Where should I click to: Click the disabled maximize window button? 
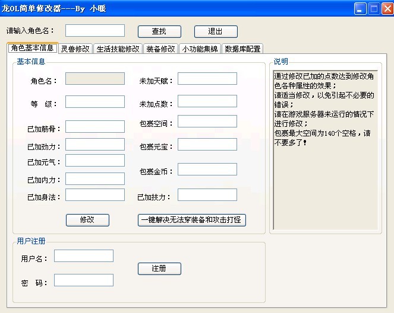(374, 9)
